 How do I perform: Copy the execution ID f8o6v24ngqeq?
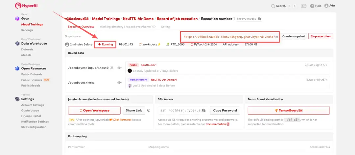point(259,19)
